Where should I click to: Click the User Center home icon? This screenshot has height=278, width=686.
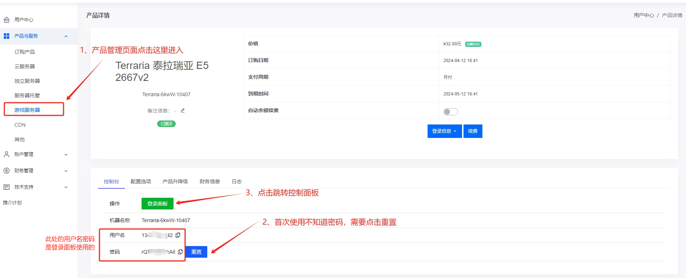(x=7, y=20)
